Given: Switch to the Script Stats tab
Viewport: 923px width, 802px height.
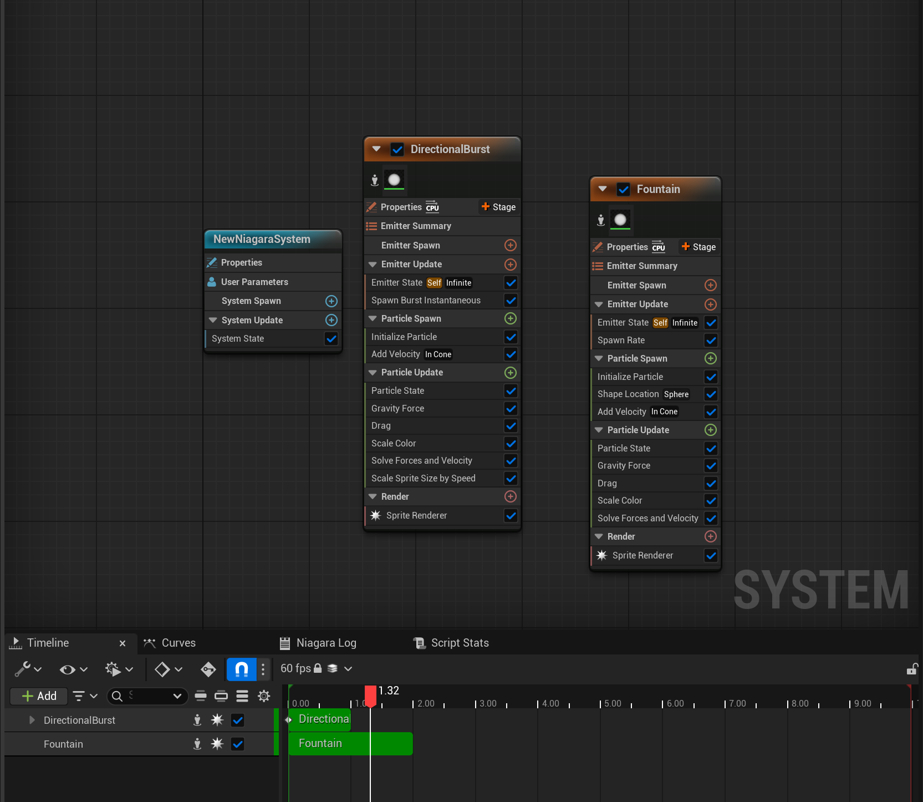Looking at the screenshot, I should [451, 643].
